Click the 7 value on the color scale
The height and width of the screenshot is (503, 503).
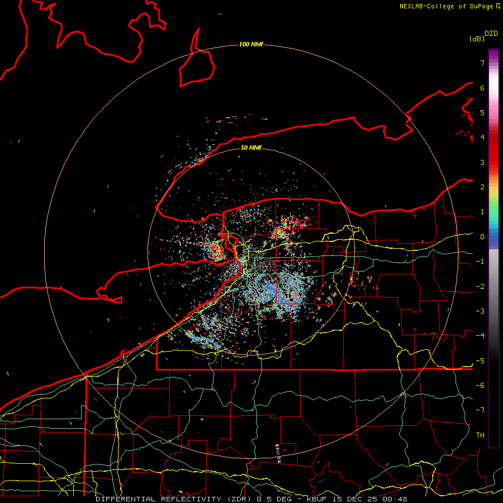(482, 63)
